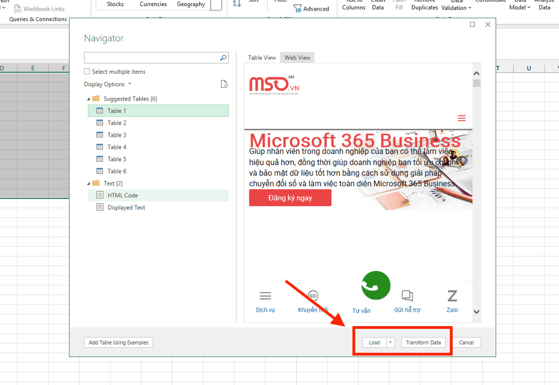Image resolution: width=559 pixels, height=385 pixels.
Task: Click the preview scrollbar thumb
Action: 477,83
